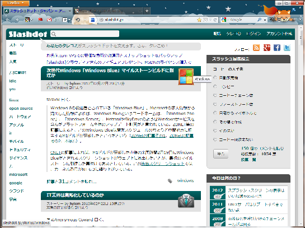Open the orange Firefox menu button
305x228 pixels.
pyautogui.click(x=16, y=3)
